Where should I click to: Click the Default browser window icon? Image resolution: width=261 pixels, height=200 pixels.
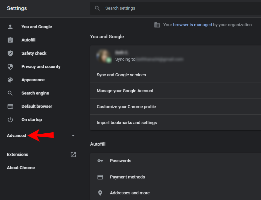click(x=10, y=106)
